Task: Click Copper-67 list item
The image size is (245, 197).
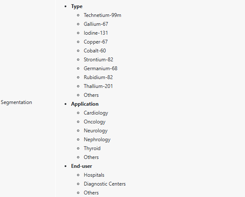Action: pyautogui.click(x=95, y=42)
